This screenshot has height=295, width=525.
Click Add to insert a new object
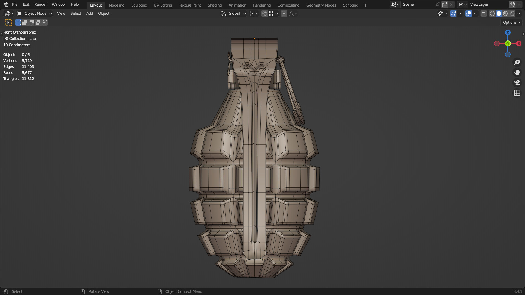89,13
